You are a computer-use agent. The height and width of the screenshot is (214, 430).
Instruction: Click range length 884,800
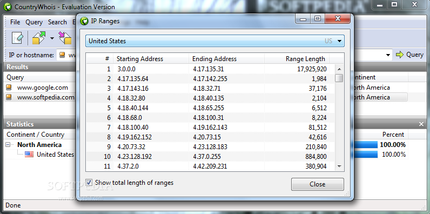coord(316,157)
